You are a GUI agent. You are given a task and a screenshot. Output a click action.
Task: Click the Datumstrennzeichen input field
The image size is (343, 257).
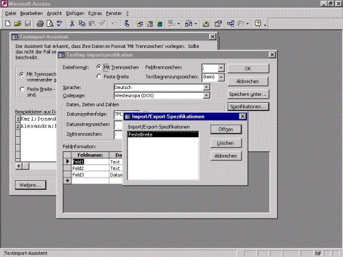click(118, 125)
